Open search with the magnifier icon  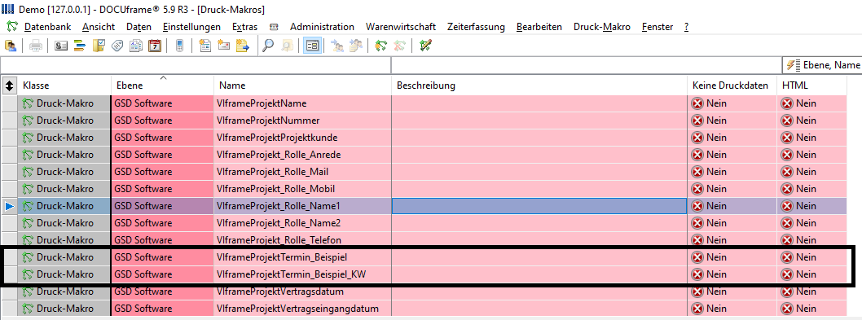coord(268,46)
